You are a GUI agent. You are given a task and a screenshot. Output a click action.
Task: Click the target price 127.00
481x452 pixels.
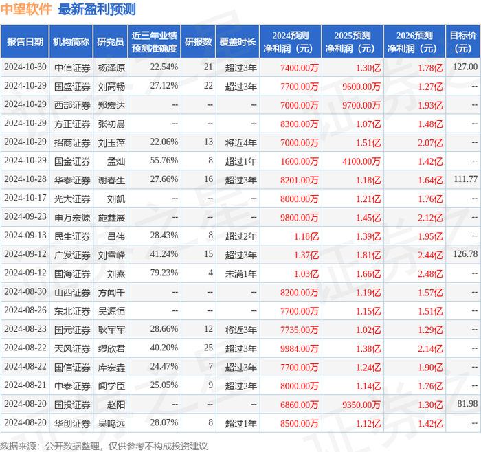click(465, 67)
